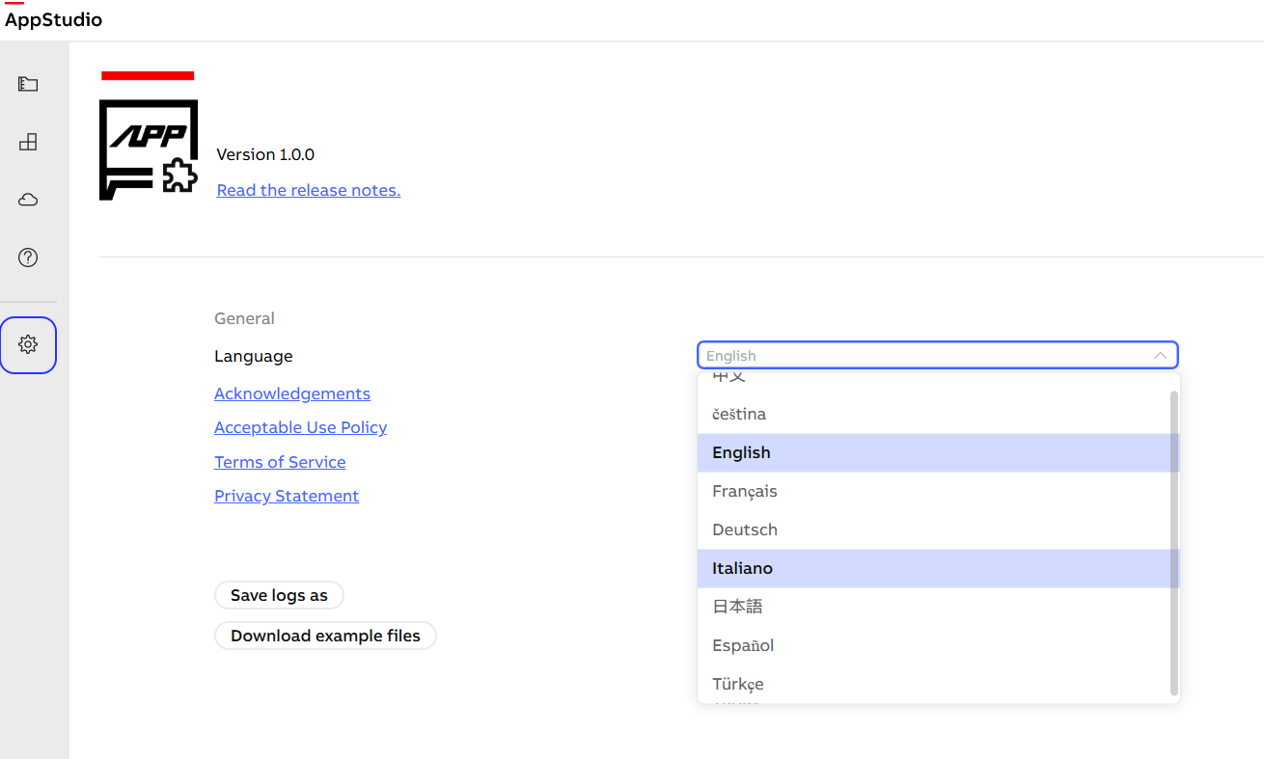The width and height of the screenshot is (1264, 759).
Task: Click the Save logs as button
Action: pos(279,595)
